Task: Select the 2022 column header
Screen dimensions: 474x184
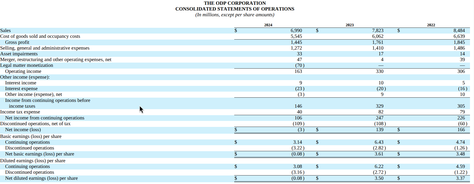Action: click(x=431, y=25)
